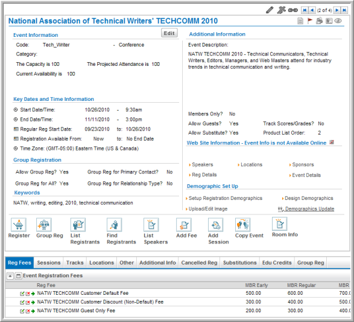Click the red flag icon
Viewport: 354px width, 322px height.
pos(310,21)
